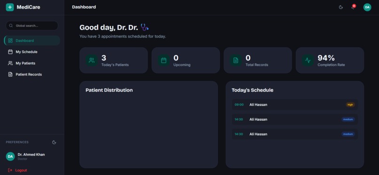Open the Upcoming stat card

coord(186,60)
